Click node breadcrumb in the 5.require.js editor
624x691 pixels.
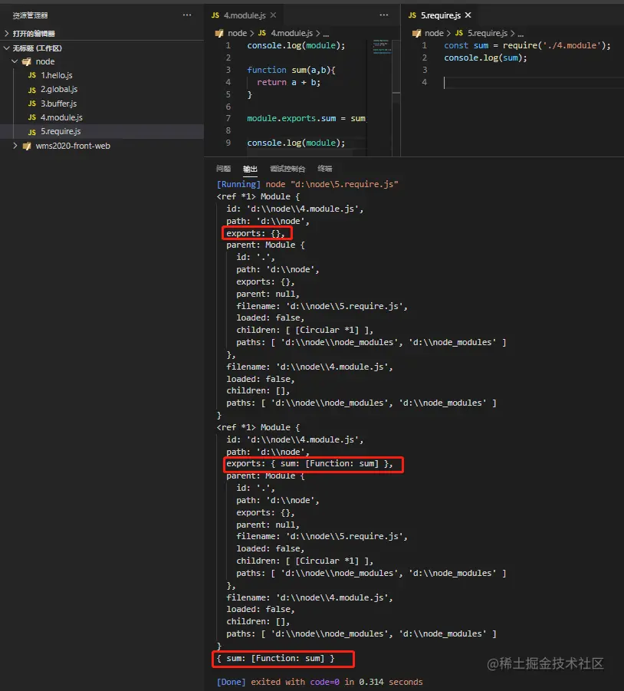[434, 33]
